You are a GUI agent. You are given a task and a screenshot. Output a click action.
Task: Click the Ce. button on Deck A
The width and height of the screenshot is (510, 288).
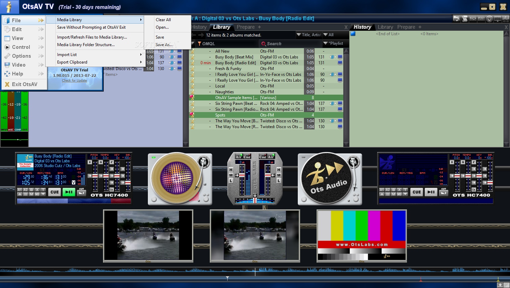tap(112, 189)
